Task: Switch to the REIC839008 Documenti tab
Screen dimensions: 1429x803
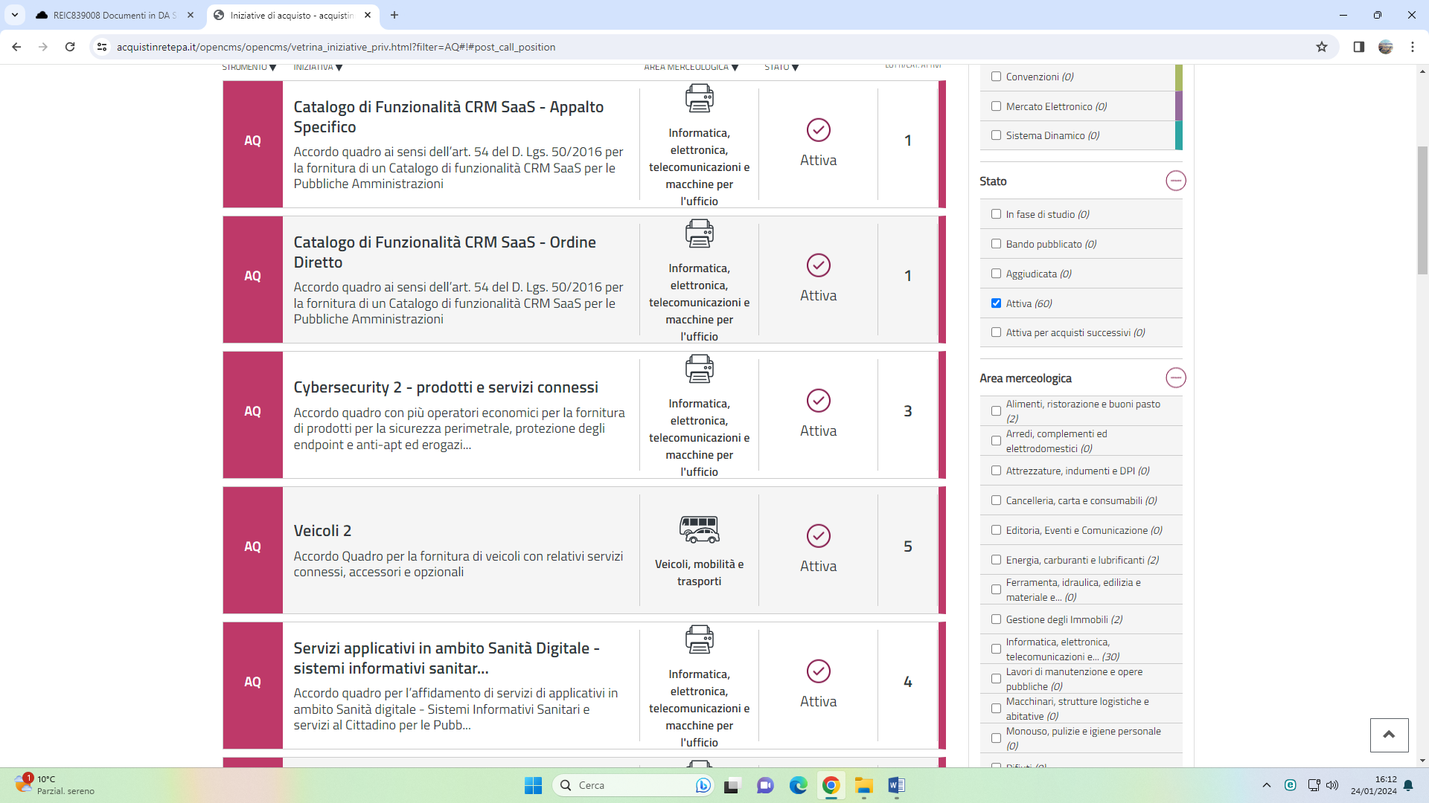Action: point(115,15)
